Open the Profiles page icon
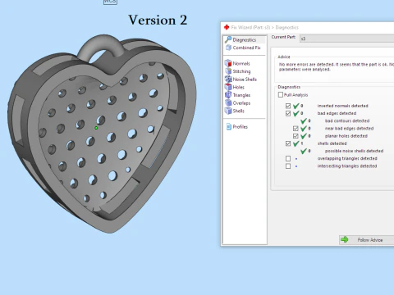Image resolution: width=394 pixels, height=295 pixels. tap(229, 127)
